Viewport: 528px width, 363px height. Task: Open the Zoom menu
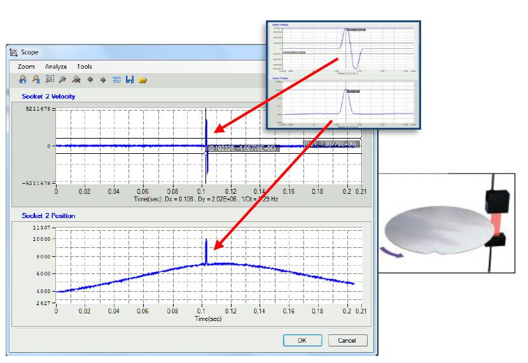(x=26, y=66)
